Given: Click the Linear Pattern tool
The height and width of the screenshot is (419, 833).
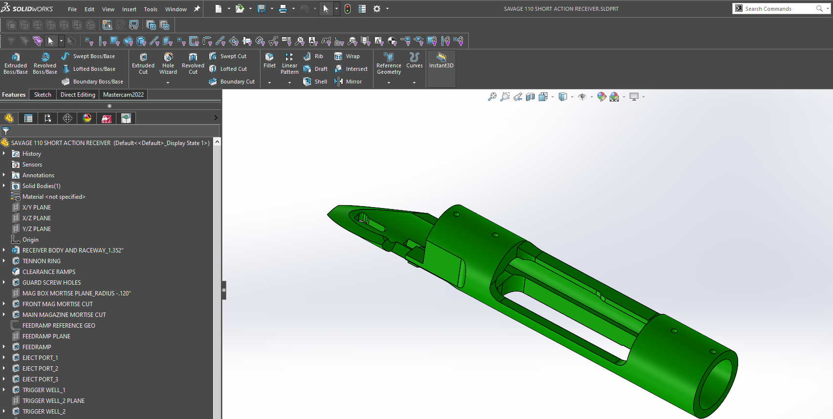Looking at the screenshot, I should [289, 63].
